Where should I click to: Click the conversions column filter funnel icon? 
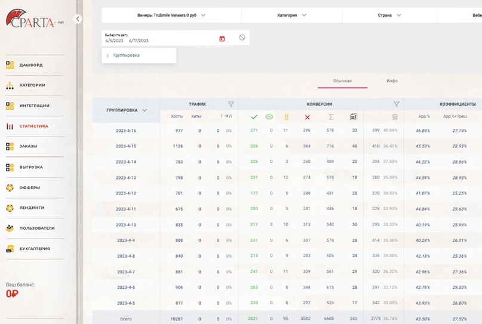(x=396, y=104)
